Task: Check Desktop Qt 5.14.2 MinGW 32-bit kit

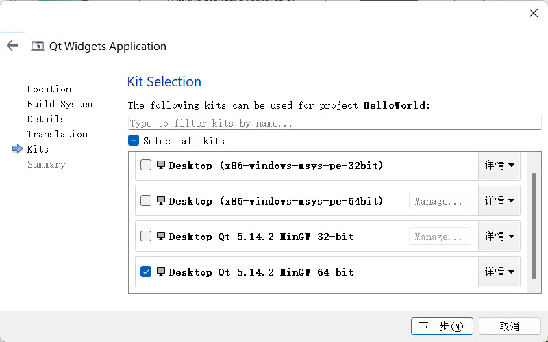Action: [x=146, y=236]
